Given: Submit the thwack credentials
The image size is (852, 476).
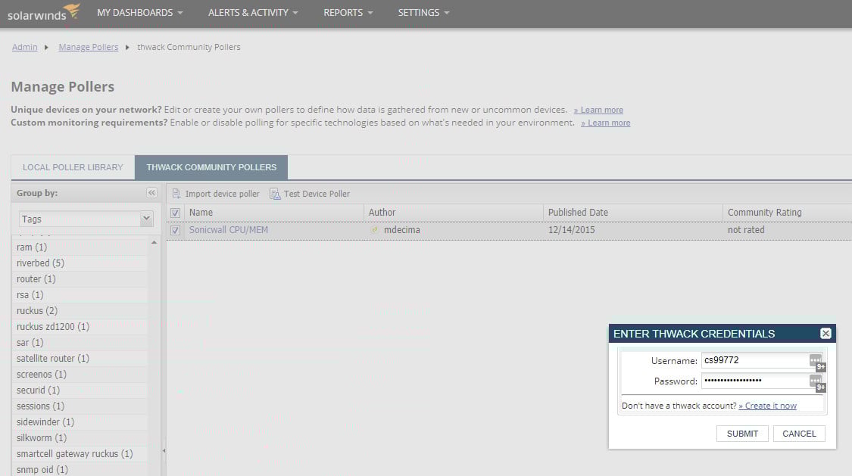Looking at the screenshot, I should tap(742, 434).
